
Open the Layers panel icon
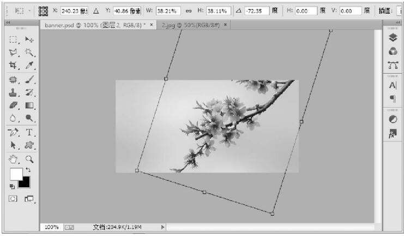click(x=393, y=38)
